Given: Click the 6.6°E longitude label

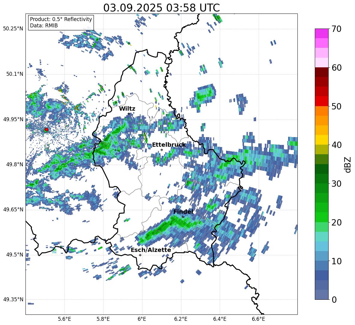Looking at the screenshot, I should (x=258, y=319).
